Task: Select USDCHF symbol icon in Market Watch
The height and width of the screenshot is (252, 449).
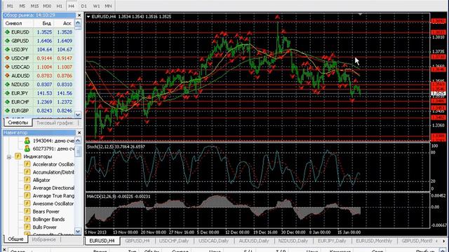Action: (8, 58)
